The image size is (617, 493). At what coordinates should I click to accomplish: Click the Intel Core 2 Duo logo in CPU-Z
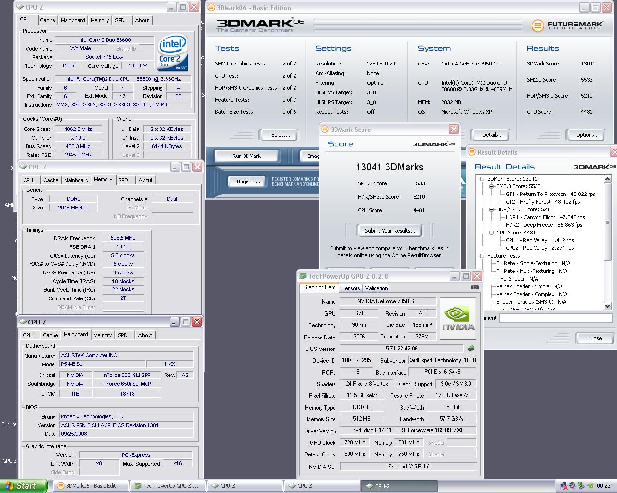(x=173, y=52)
